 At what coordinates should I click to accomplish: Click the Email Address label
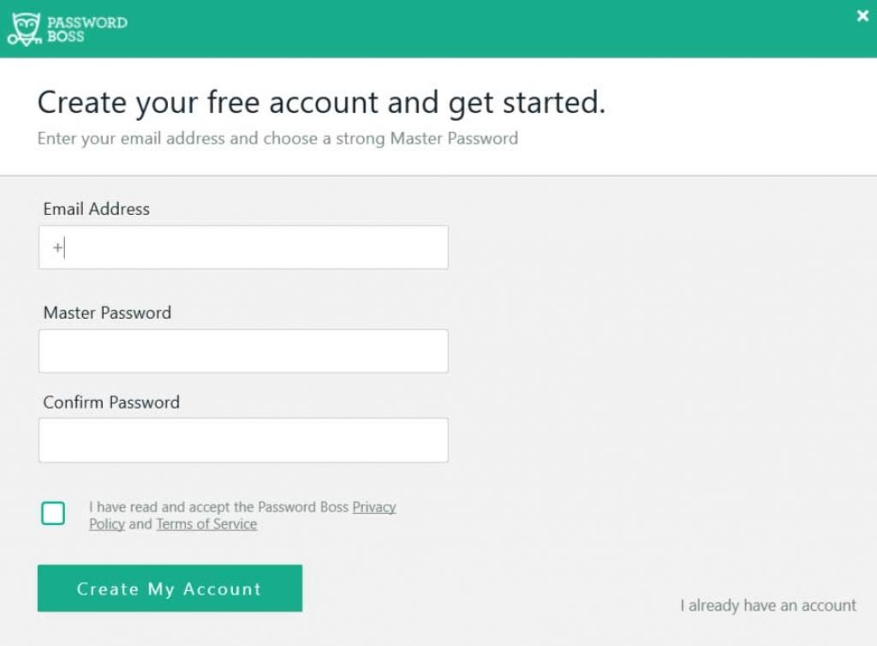pyautogui.click(x=96, y=208)
